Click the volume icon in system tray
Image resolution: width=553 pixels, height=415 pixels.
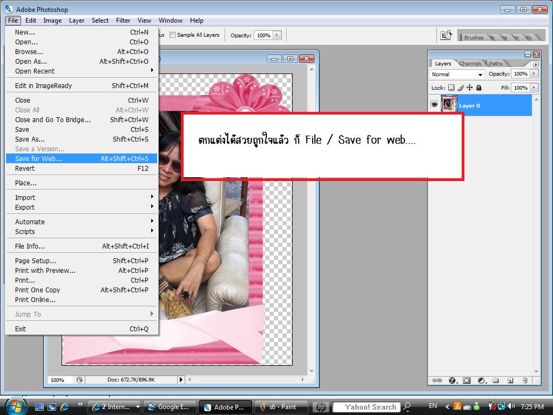512,406
